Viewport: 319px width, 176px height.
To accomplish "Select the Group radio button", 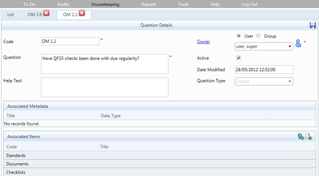I will tap(258, 36).
